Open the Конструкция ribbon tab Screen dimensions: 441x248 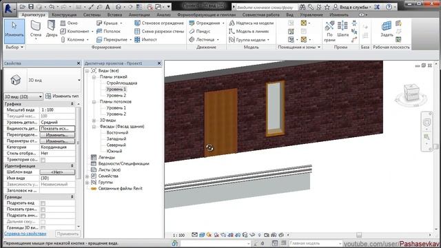[x=64, y=14]
